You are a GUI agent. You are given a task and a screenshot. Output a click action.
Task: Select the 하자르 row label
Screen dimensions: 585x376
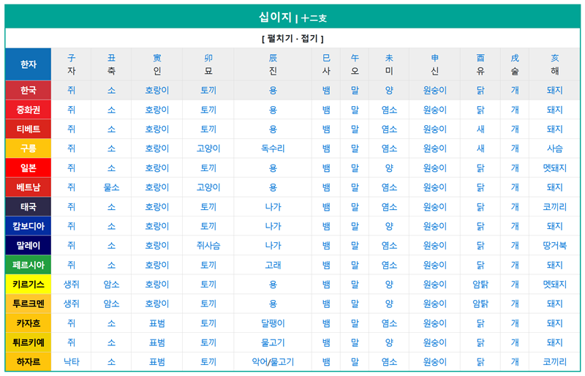coord(29,362)
